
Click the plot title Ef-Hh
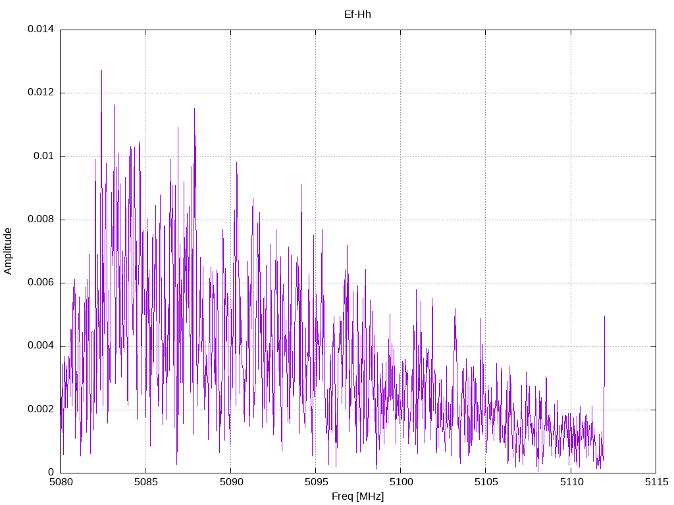[357, 14]
